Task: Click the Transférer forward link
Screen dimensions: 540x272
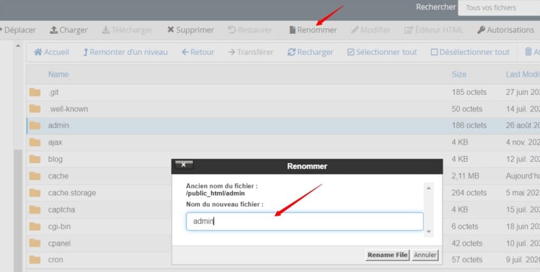Action: (250, 52)
